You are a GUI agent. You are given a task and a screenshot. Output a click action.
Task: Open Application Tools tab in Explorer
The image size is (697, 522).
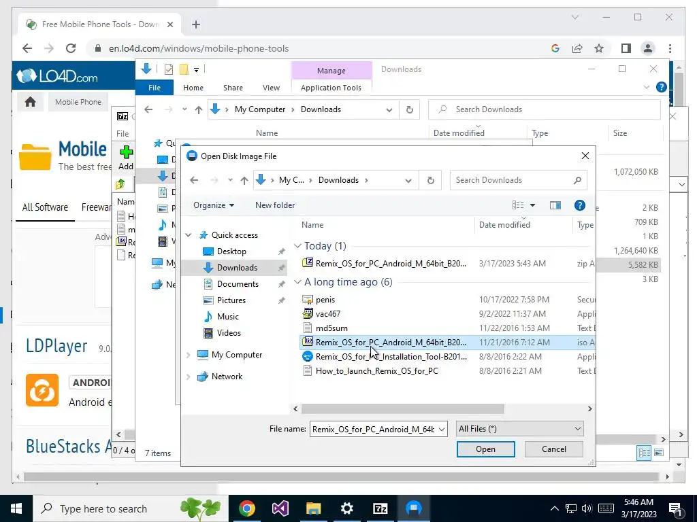point(331,88)
